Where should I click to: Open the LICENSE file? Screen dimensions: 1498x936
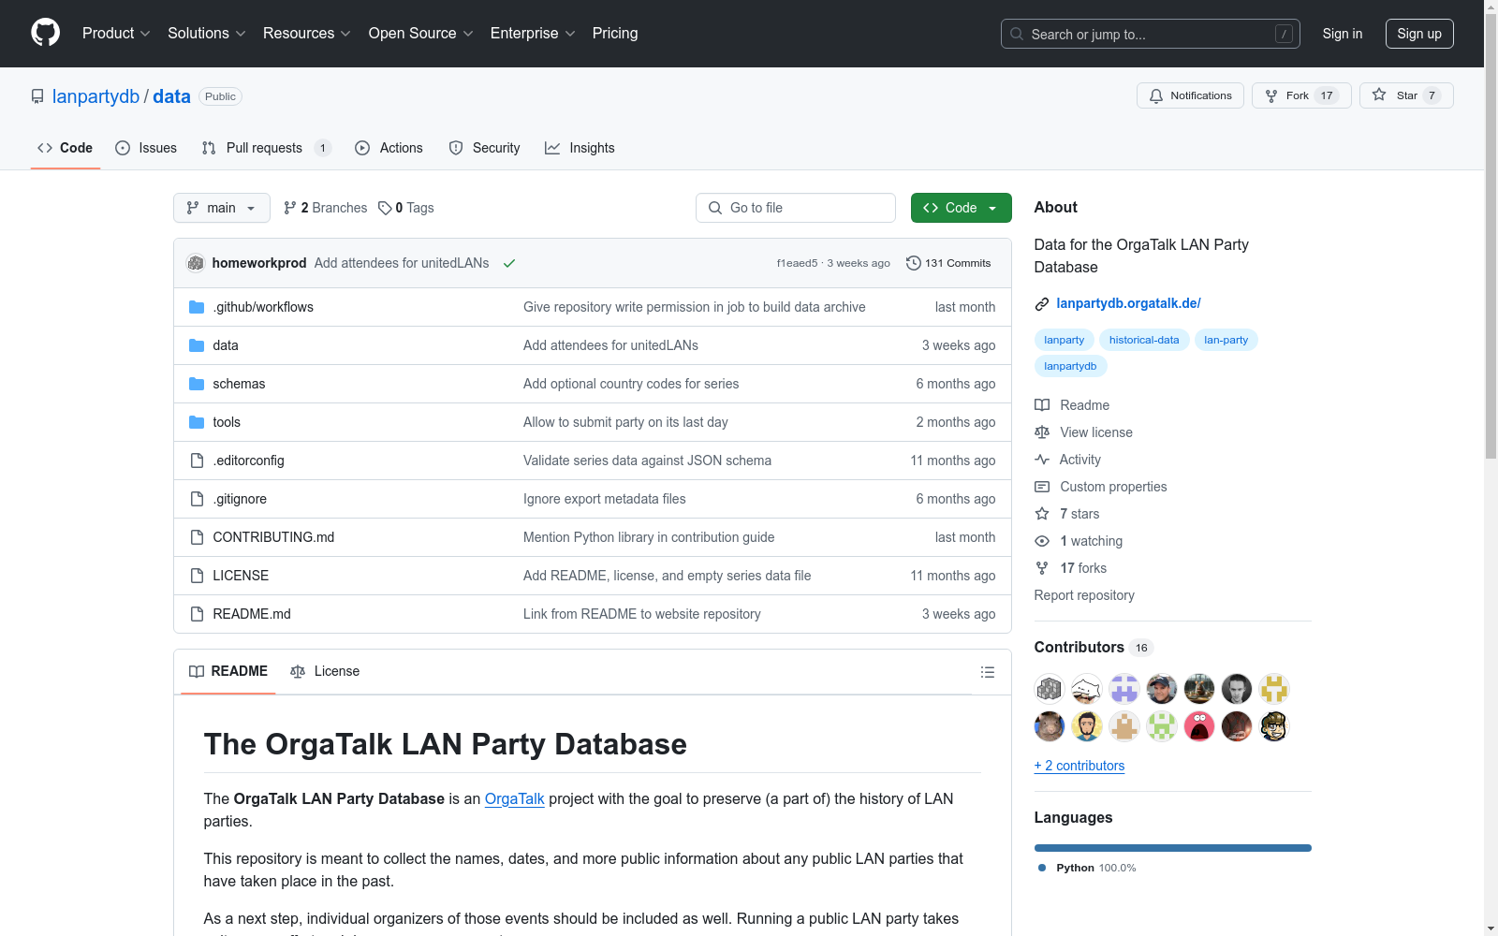click(x=241, y=576)
